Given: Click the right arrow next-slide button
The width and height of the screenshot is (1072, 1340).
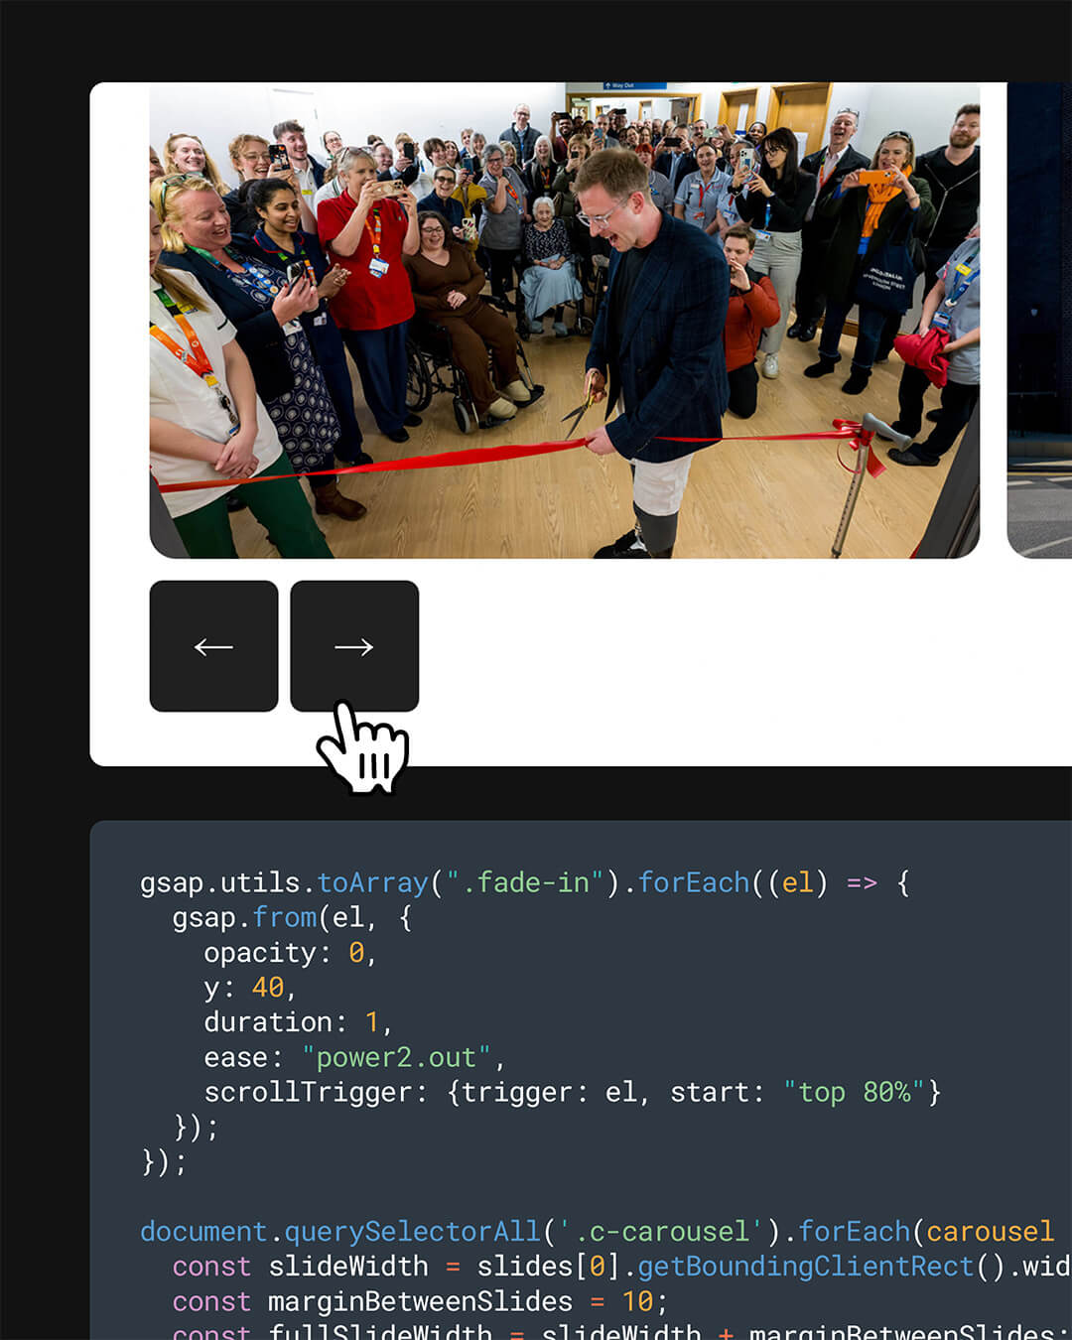Looking at the screenshot, I should pos(354,646).
